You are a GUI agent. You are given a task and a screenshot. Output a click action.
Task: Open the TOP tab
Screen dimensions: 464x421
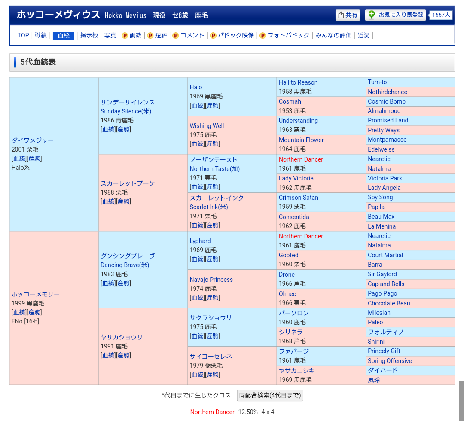point(23,35)
